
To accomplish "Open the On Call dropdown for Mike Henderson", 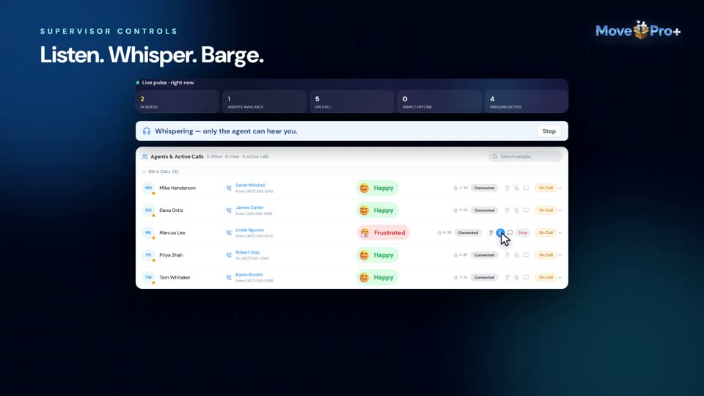I will 548,188.
